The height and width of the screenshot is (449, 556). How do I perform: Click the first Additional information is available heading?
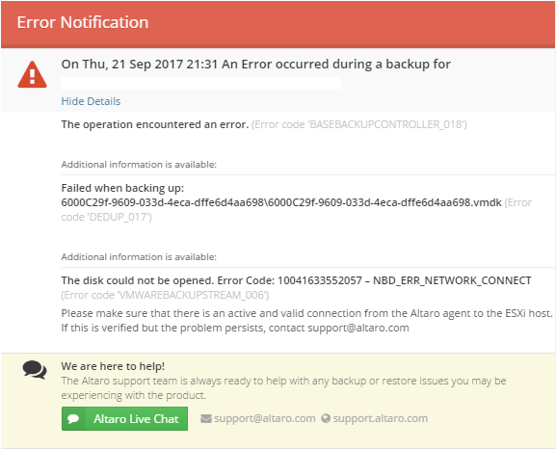(x=139, y=165)
